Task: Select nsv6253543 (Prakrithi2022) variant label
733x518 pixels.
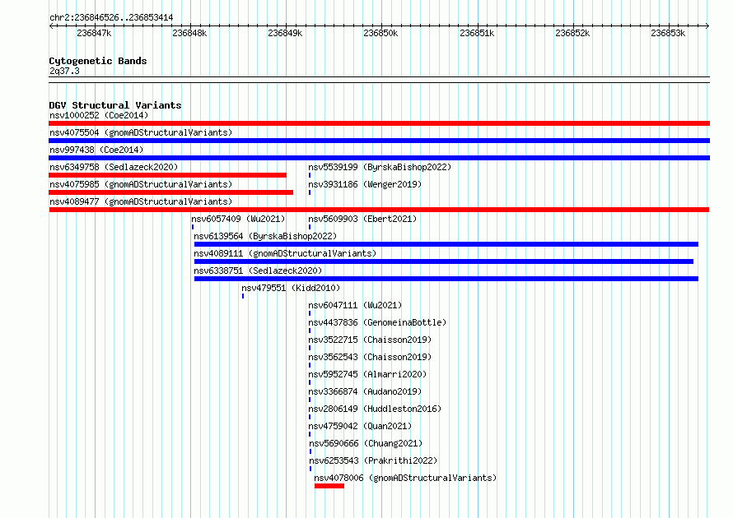Action: (373, 460)
